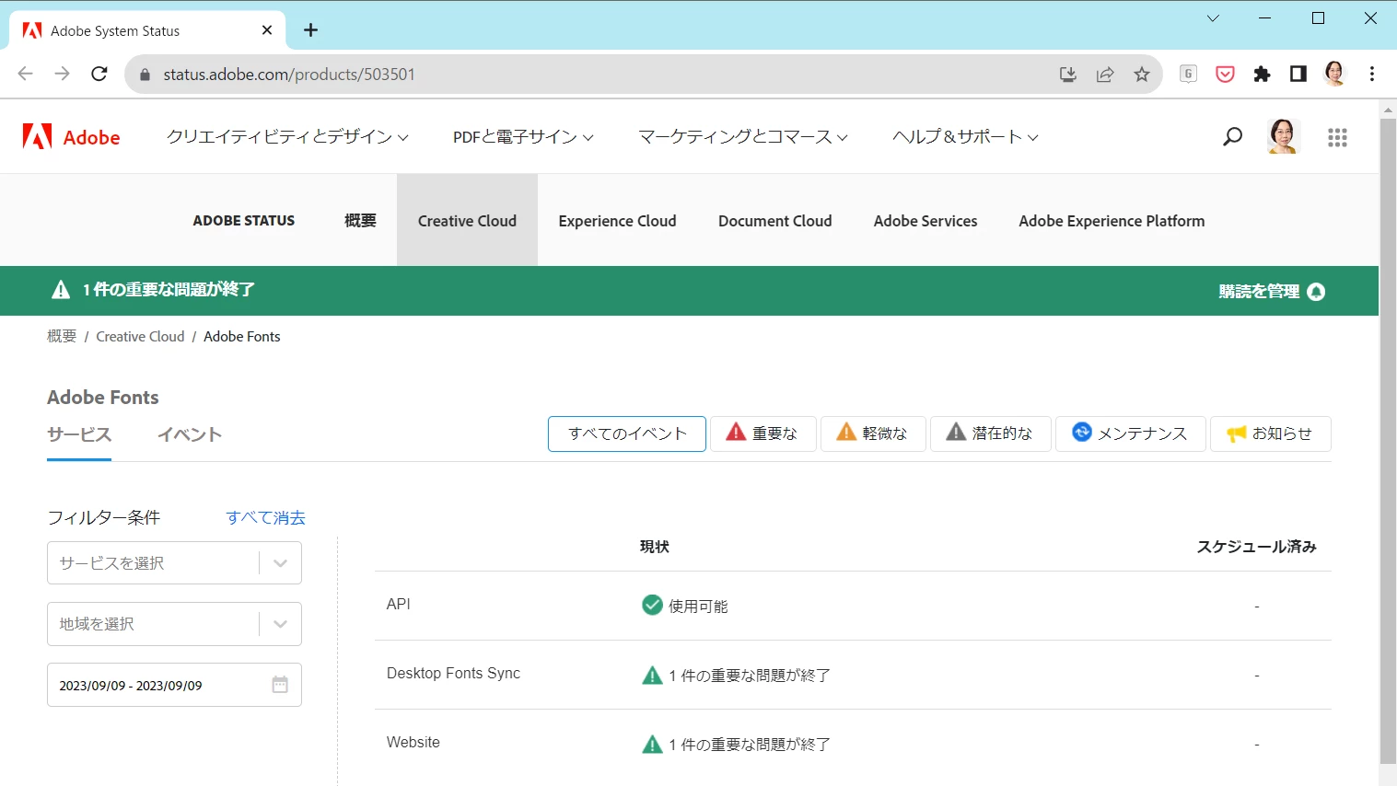Click ADOBE STATUS navigation item
Image resolution: width=1397 pixels, height=786 pixels.
coord(244,221)
